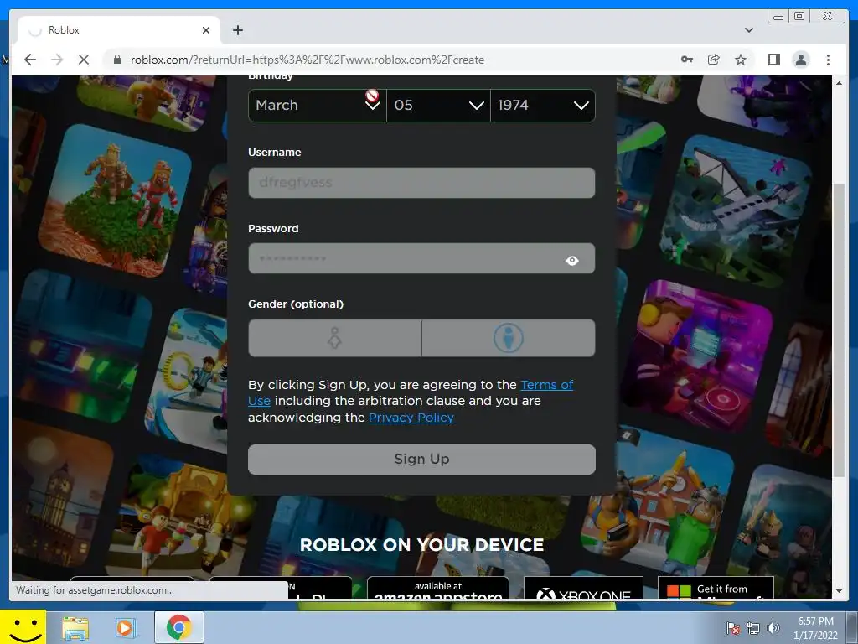The image size is (858, 644).
Task: Click the Sign Up button
Action: [421, 459]
